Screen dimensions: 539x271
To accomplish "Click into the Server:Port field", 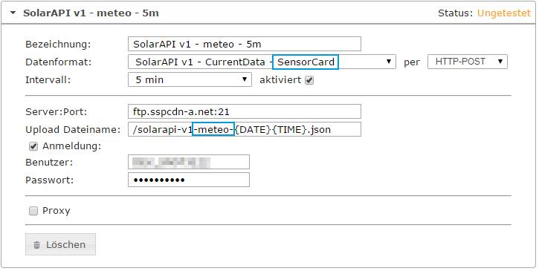I will 245,111.
